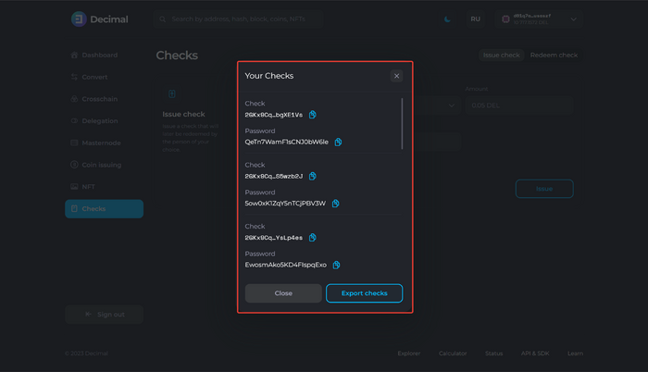Expand the account dropdown chevron
This screenshot has height=372, width=648.
pyautogui.click(x=574, y=19)
